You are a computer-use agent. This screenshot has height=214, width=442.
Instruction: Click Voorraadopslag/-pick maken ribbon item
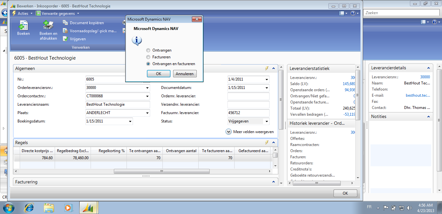click(x=90, y=31)
